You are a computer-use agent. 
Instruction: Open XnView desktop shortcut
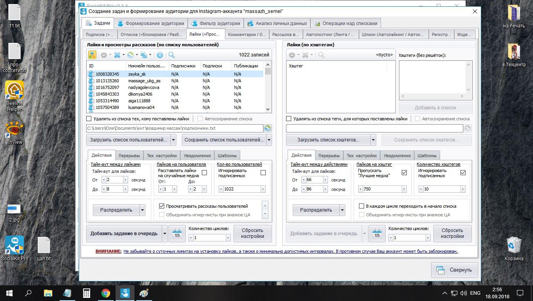click(15, 133)
